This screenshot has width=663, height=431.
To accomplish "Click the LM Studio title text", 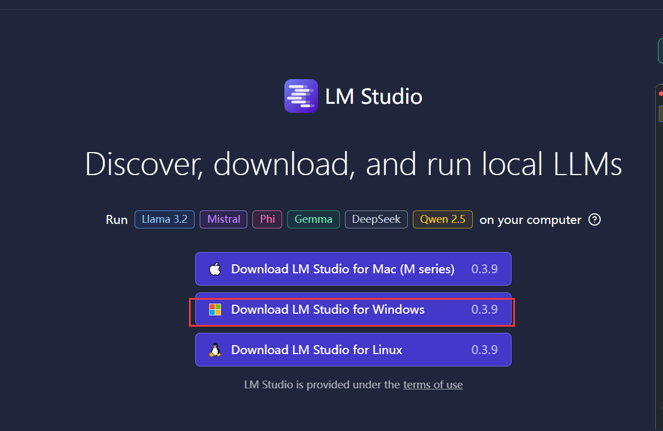I will point(374,97).
